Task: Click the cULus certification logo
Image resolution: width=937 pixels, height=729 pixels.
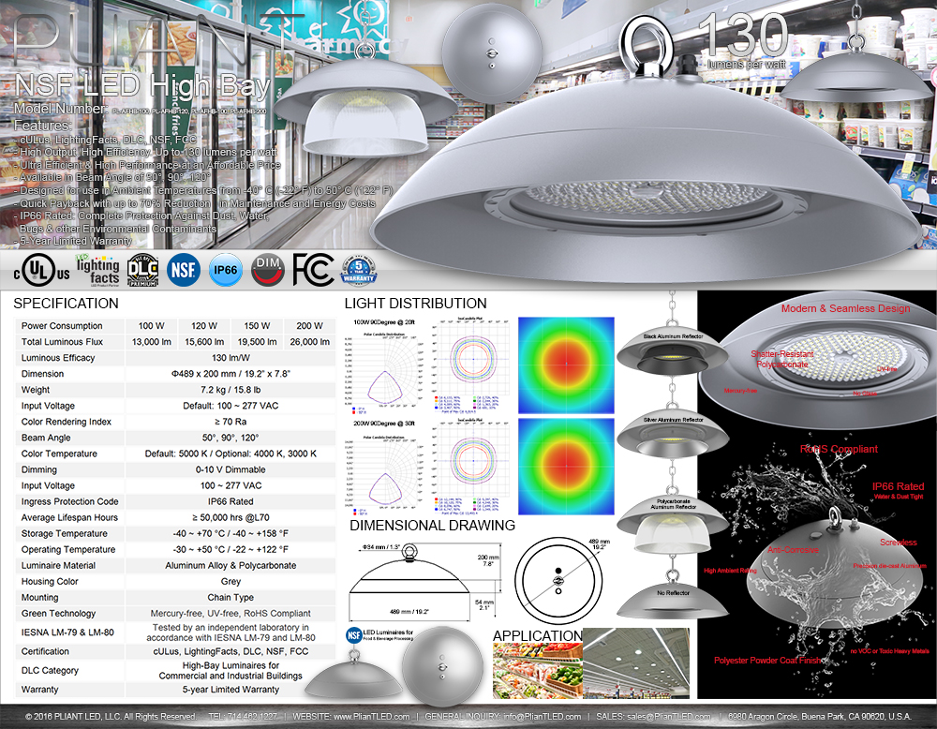Action: point(42,271)
